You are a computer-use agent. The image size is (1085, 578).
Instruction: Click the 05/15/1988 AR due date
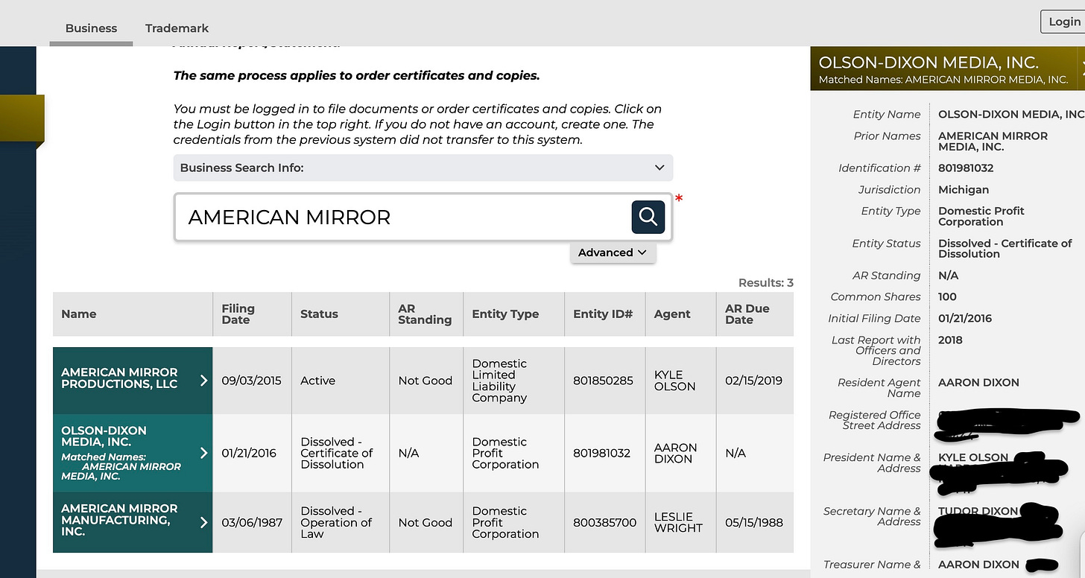pyautogui.click(x=753, y=522)
